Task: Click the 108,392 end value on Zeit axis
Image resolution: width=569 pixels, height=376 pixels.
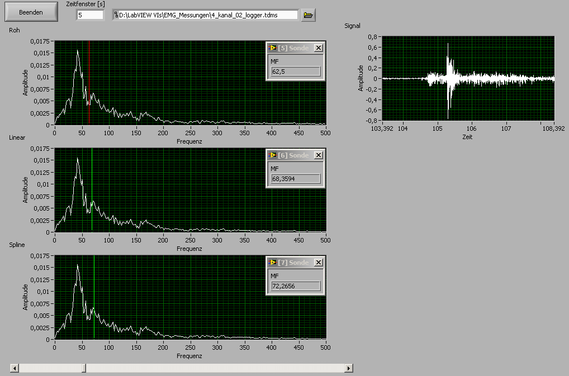Action: [x=553, y=128]
